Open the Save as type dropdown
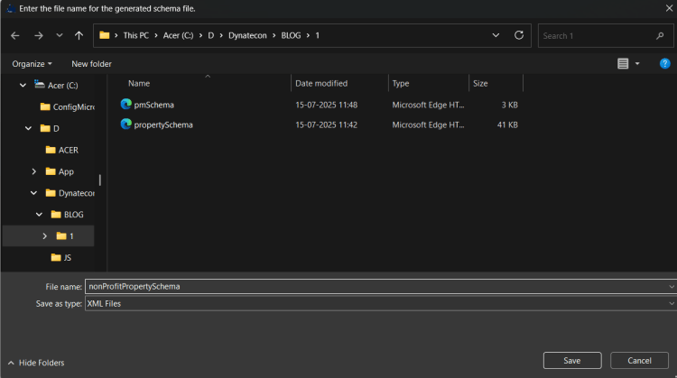 click(x=379, y=303)
